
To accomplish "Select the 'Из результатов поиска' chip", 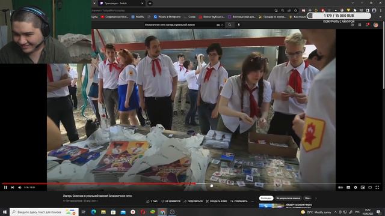I will 288,198.
